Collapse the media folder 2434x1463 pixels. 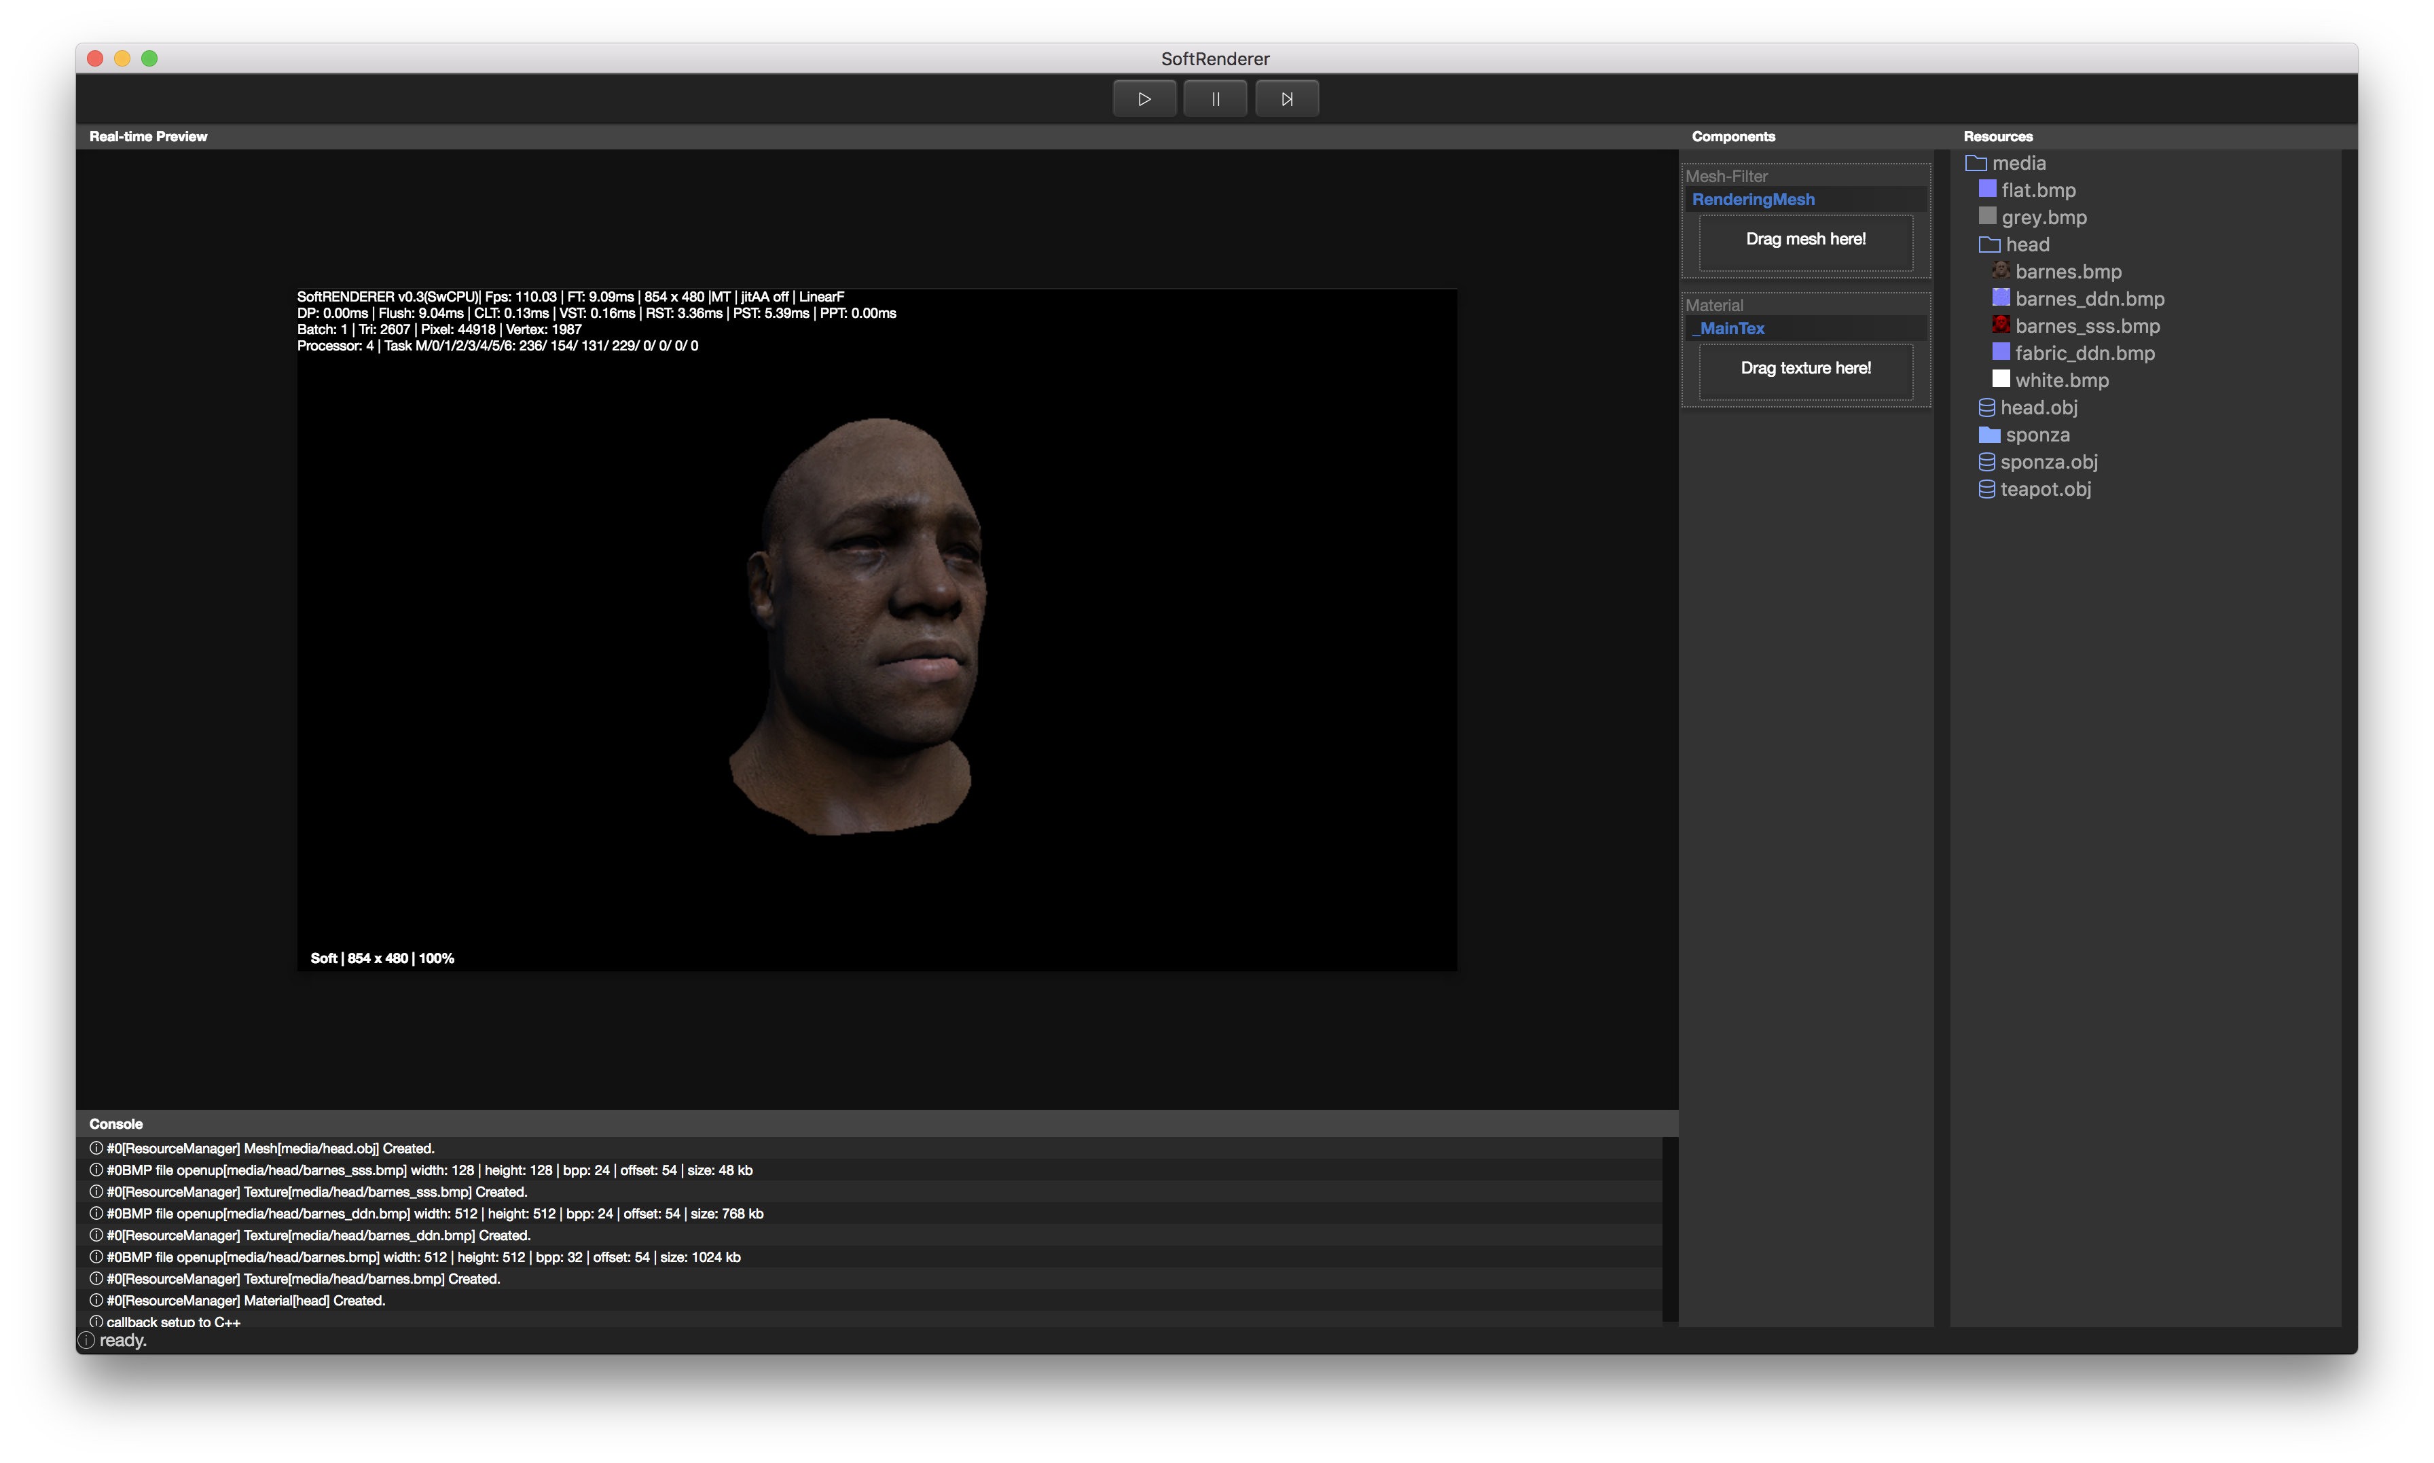(1976, 162)
